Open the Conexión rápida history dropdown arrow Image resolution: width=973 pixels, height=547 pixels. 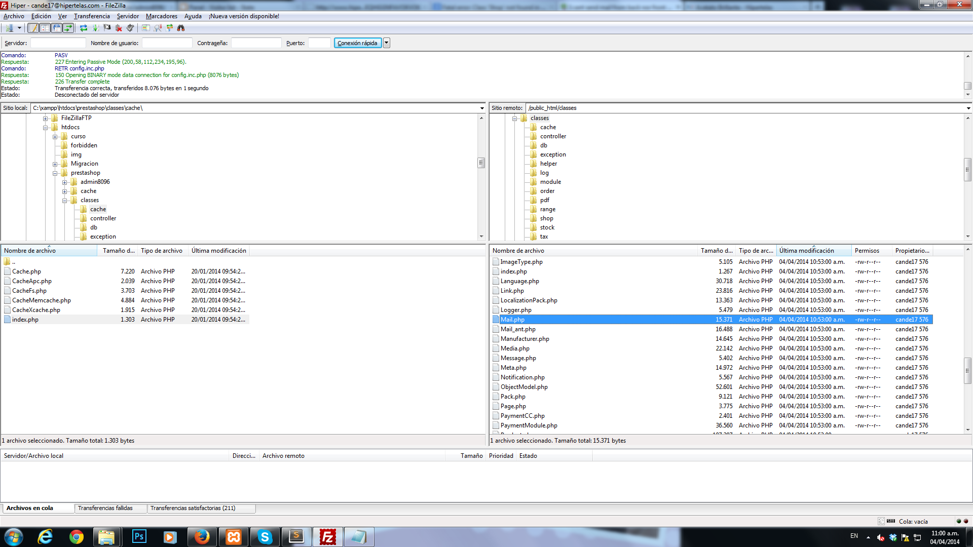(387, 43)
